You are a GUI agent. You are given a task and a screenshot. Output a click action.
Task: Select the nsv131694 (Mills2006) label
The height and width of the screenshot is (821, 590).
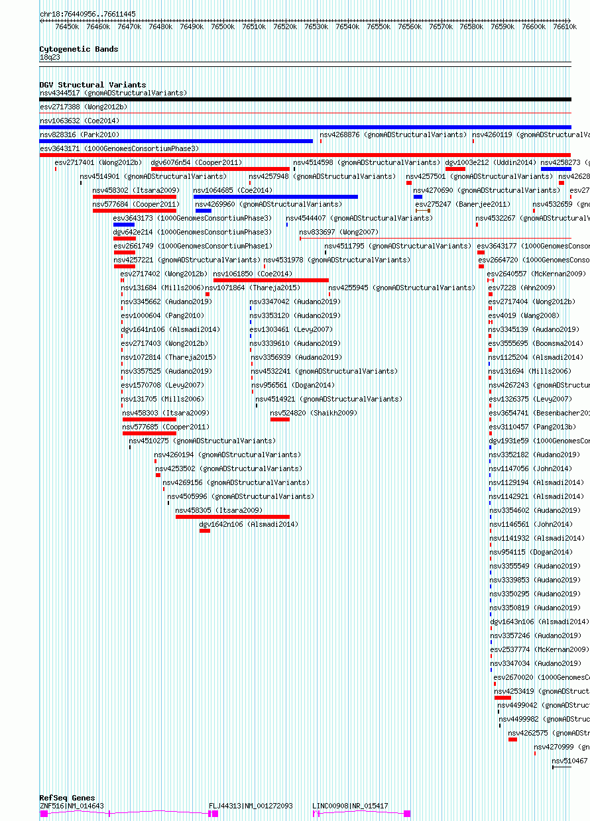pos(530,371)
